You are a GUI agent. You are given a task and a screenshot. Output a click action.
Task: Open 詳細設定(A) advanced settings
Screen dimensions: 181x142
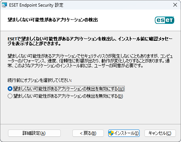coord(34,133)
